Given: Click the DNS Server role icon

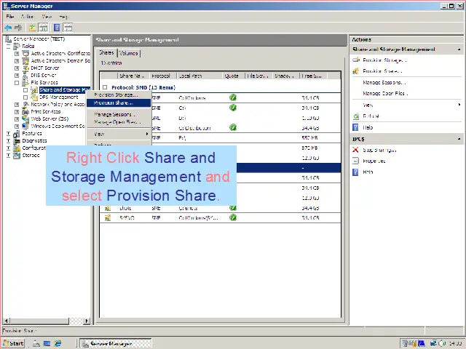Looking at the screenshot, I should click(26, 76).
